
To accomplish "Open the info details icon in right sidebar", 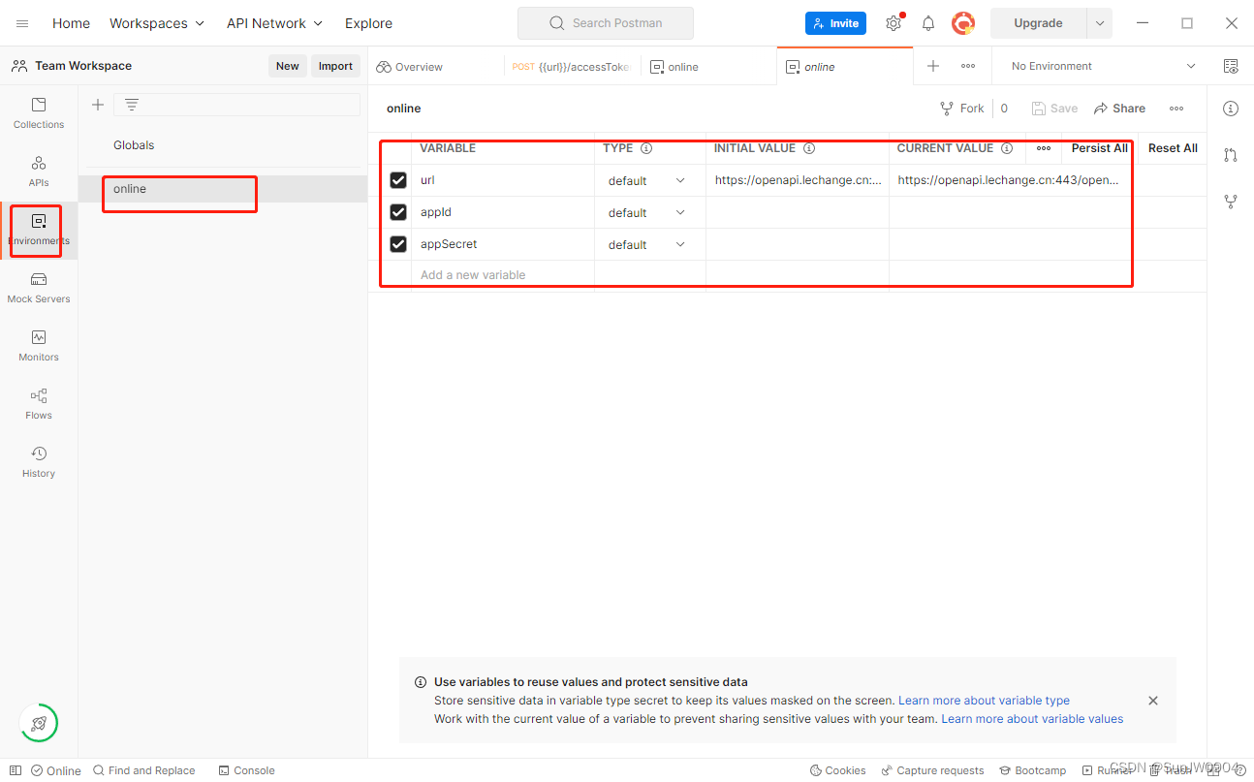I will (x=1231, y=109).
